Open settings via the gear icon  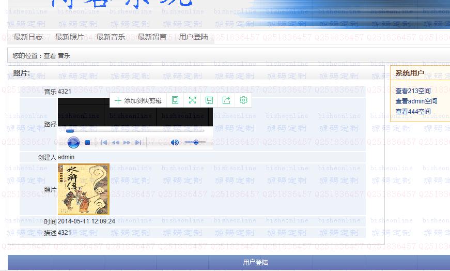pyautogui.click(x=243, y=100)
